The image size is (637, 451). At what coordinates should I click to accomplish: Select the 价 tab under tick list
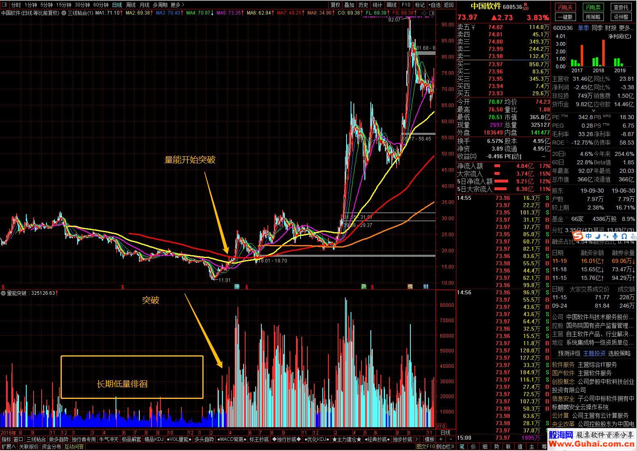click(474, 447)
